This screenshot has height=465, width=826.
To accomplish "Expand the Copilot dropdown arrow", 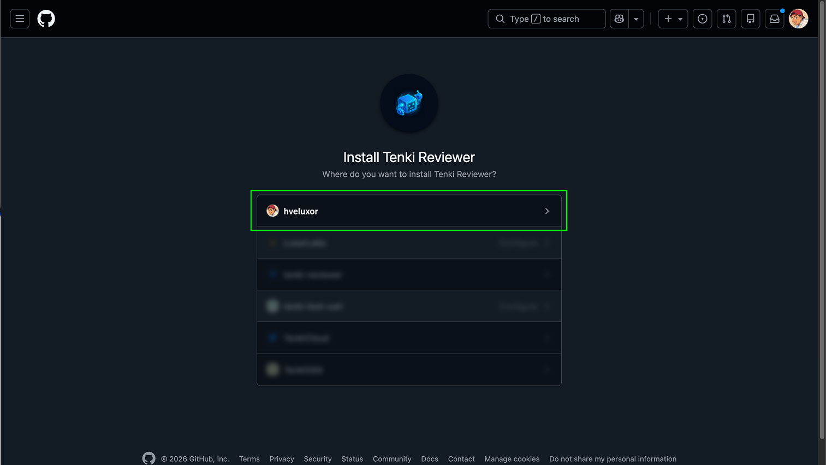I will click(636, 19).
